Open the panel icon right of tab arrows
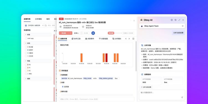208x104 pixels. (133, 39)
